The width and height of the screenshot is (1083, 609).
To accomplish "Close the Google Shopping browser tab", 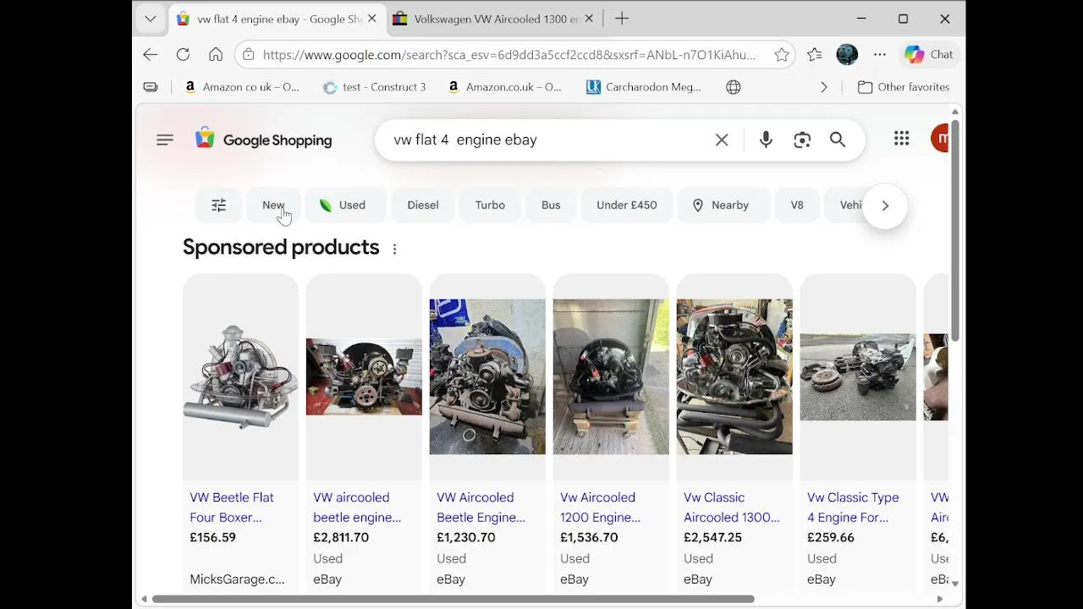I will coord(371,19).
